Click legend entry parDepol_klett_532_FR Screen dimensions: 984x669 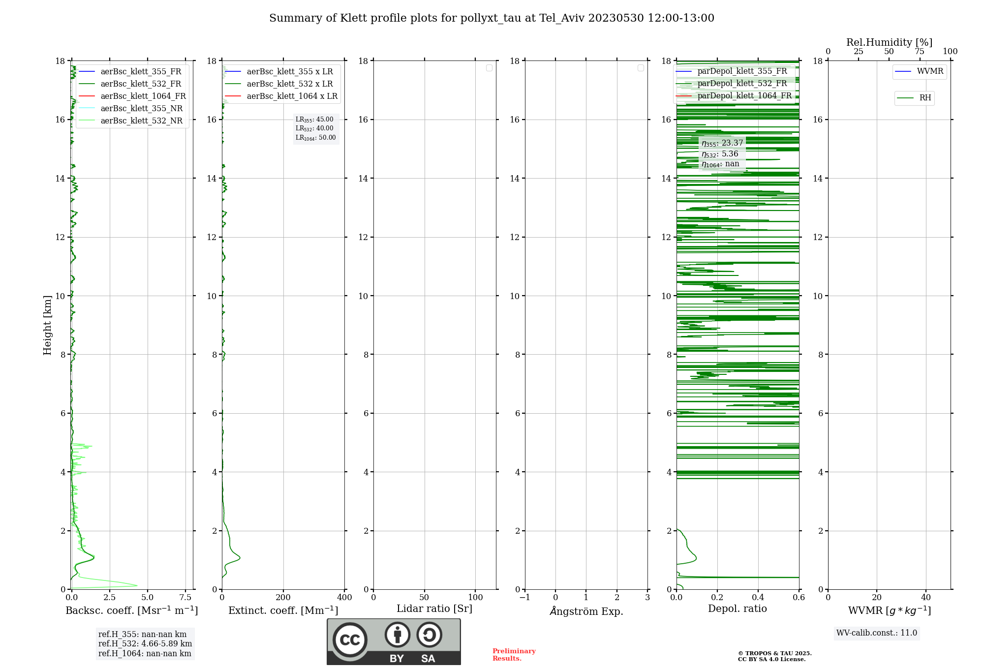coord(732,83)
